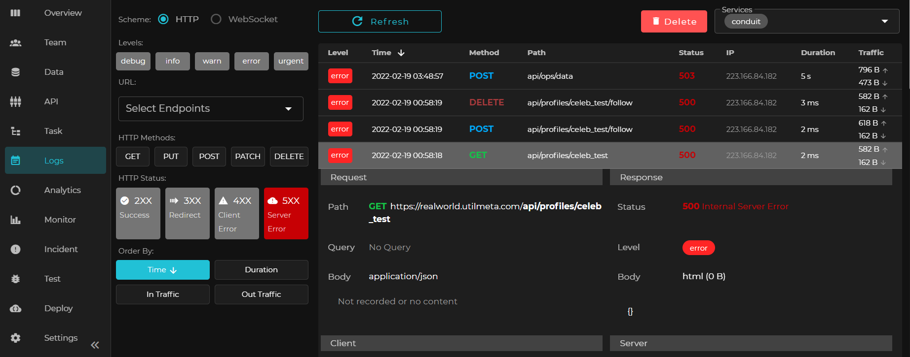Open the Analytics menu item
Viewport: 910px width, 357px height.
pyautogui.click(x=55, y=190)
